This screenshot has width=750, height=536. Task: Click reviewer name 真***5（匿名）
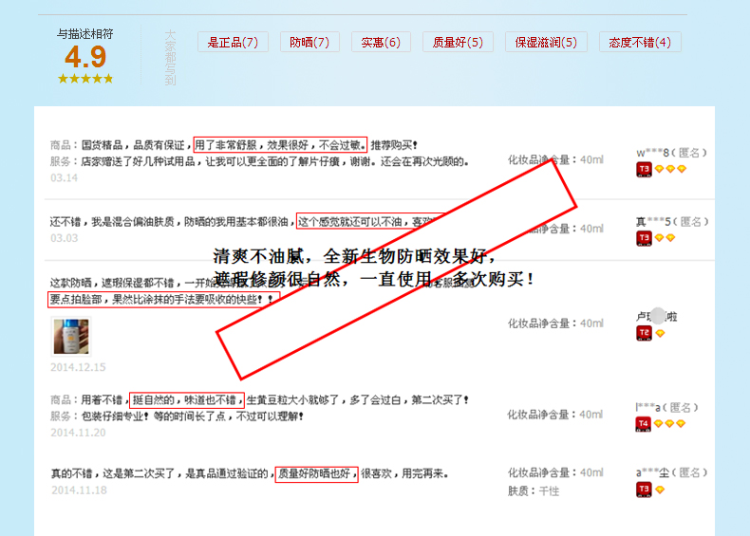pyautogui.click(x=672, y=221)
